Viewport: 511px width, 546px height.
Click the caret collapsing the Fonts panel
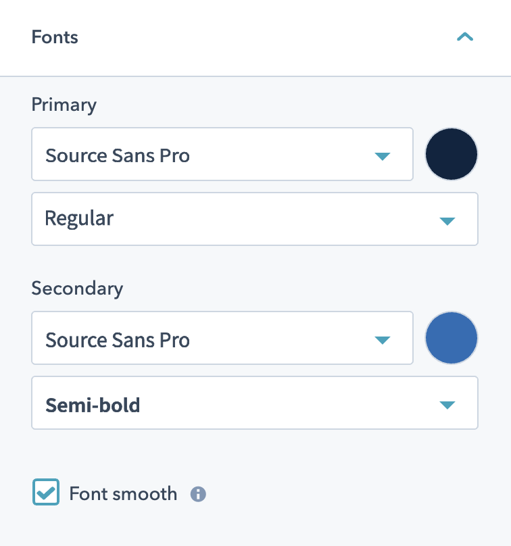coord(465,37)
